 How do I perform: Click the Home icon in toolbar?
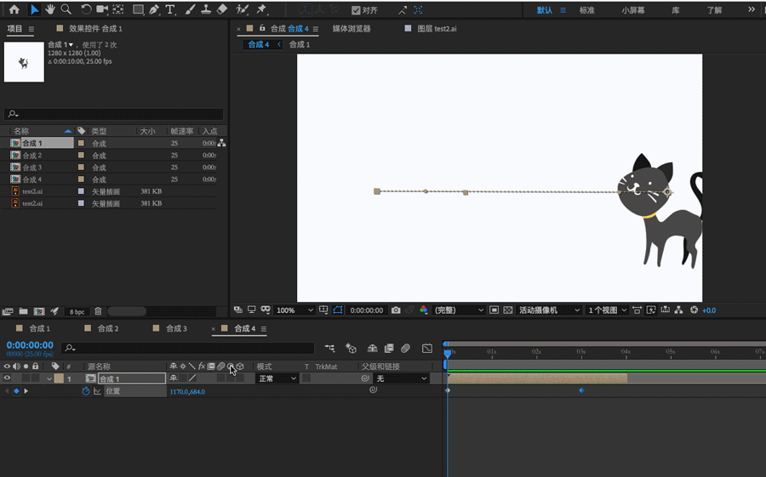coord(14,9)
